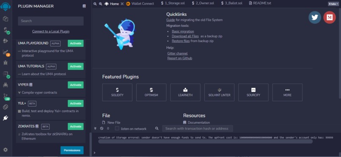The image size is (341, 157).
Task: Open the Vyper documentation book icon
Action: point(31,85)
